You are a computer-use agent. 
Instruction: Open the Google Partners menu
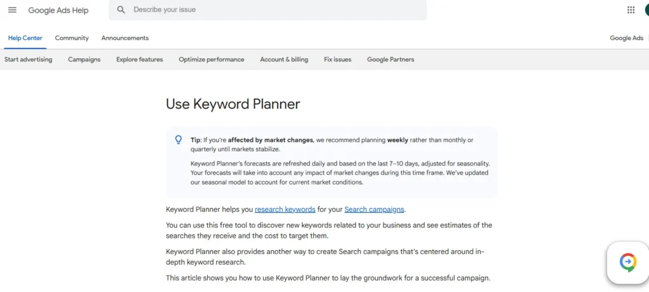tap(390, 59)
